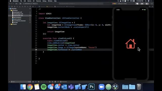Open Microsoft Teams from the Dock
Image resolution: width=162 pixels, height=91 pixels.
71,87
